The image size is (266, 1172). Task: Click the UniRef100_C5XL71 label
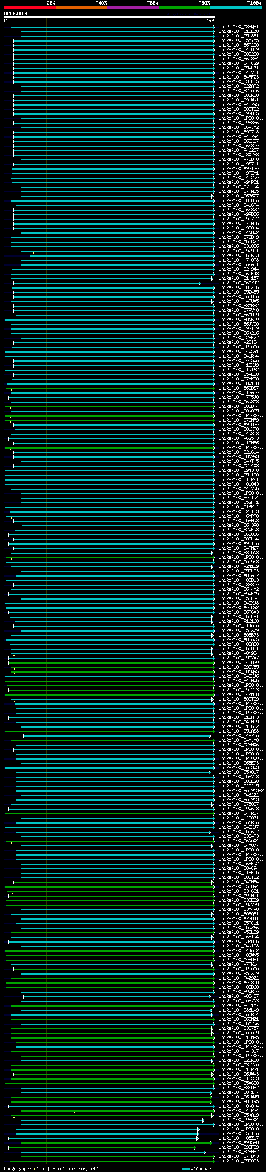(x=238, y=68)
